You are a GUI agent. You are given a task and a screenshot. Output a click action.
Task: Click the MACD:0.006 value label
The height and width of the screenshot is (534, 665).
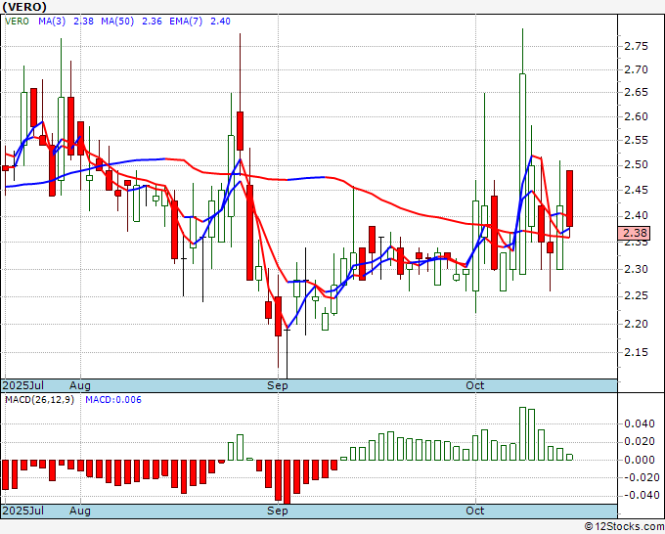pyautogui.click(x=113, y=400)
